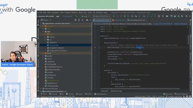The image size is (193, 108).
Task: Collapse appactions-common-biis-kotlin root node
Action: pos(41,23)
